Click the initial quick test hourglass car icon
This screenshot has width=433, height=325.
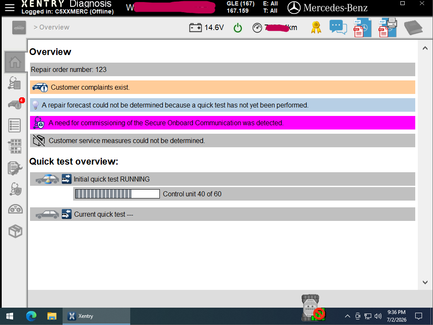click(x=47, y=179)
